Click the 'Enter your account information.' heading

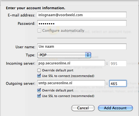35,8
